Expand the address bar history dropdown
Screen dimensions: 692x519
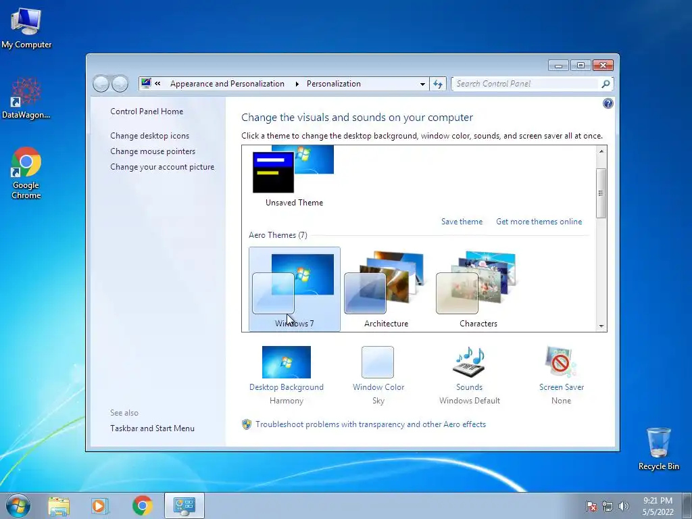(422, 84)
